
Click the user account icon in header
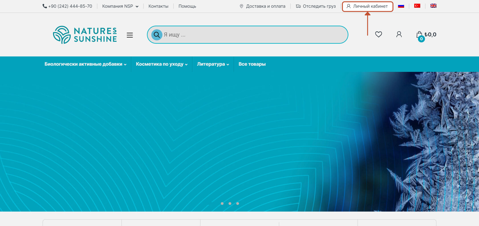399,34
